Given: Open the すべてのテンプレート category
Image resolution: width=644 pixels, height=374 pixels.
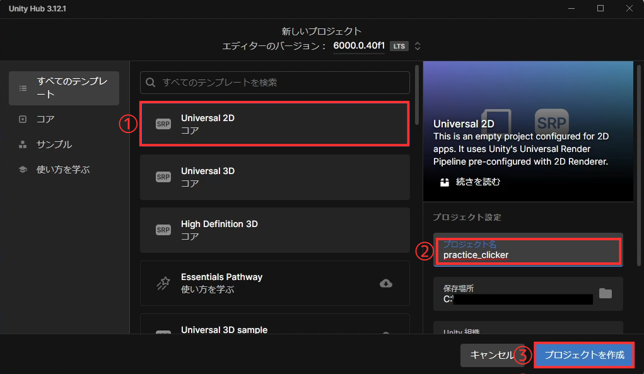Looking at the screenshot, I should (x=64, y=88).
